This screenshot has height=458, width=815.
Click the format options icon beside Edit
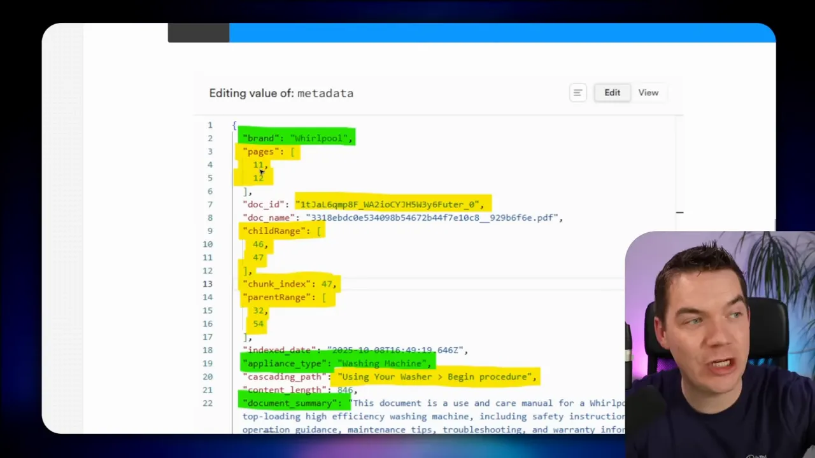coord(577,92)
